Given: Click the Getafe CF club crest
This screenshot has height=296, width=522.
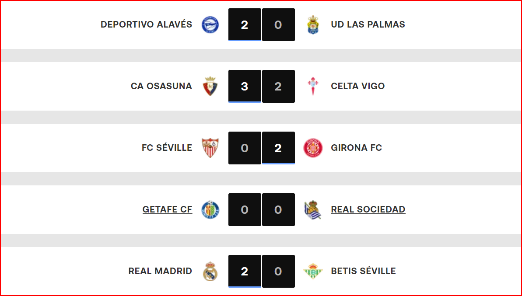Looking at the screenshot, I should pos(210,209).
